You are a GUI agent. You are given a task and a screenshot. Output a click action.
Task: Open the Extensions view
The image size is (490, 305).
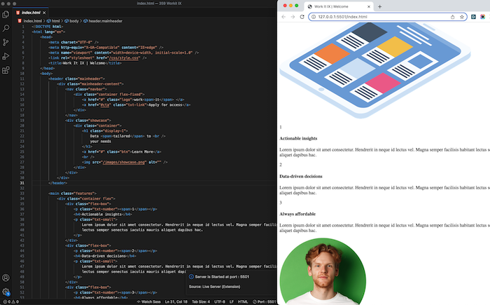click(x=6, y=70)
